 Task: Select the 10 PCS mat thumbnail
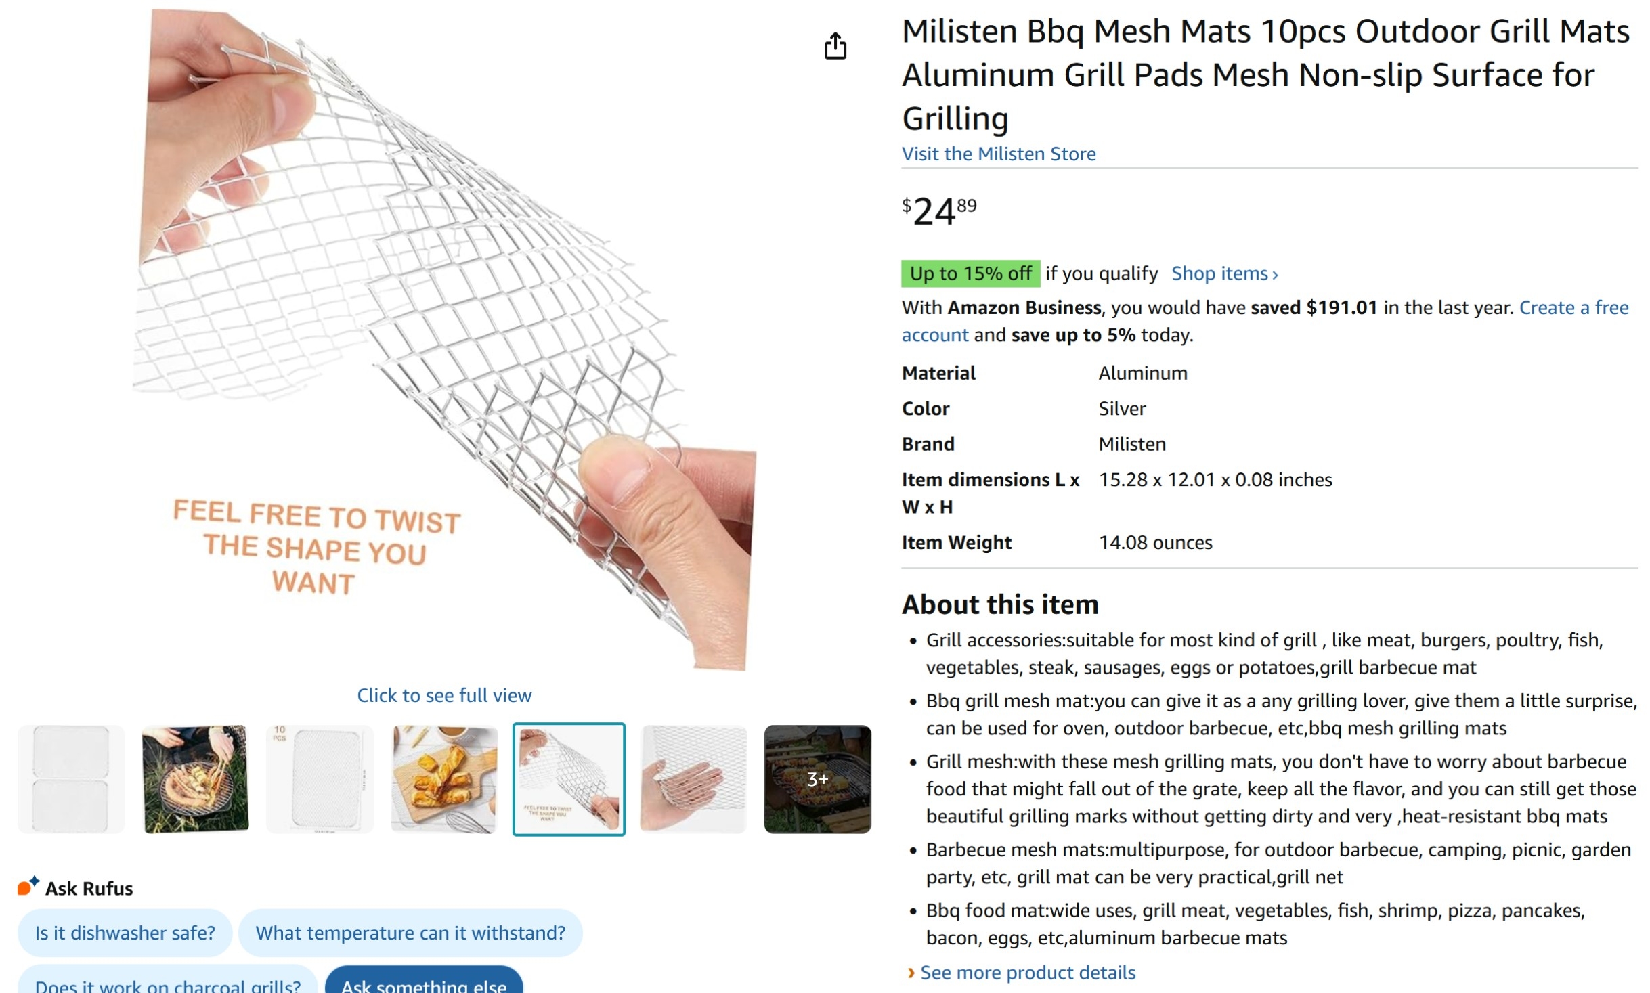(320, 779)
